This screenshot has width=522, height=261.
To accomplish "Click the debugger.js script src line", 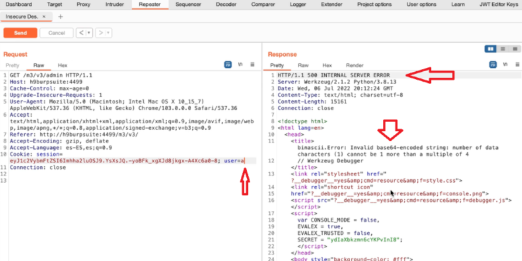I will (401, 200).
